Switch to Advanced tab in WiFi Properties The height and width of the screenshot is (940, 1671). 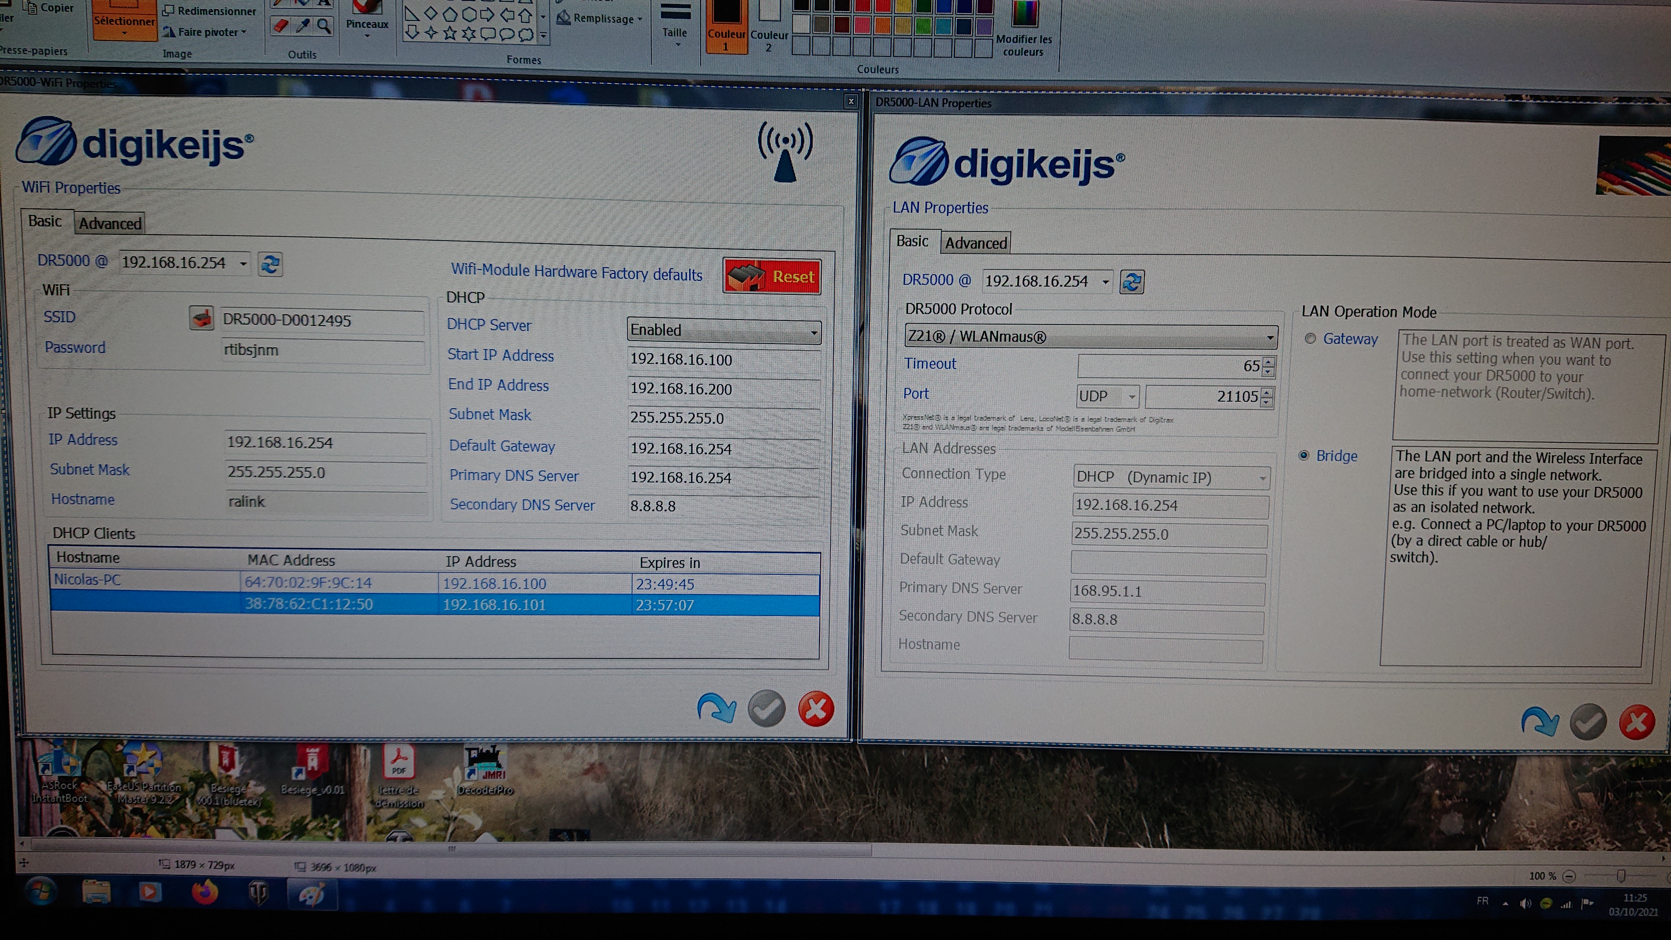point(110,224)
